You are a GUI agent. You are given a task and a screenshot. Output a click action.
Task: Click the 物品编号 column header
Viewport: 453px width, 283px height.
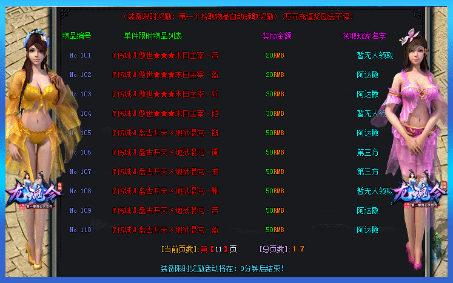tap(77, 36)
